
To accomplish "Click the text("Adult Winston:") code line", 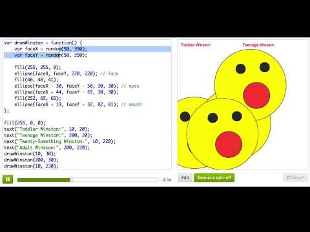I will [x=46, y=148].
